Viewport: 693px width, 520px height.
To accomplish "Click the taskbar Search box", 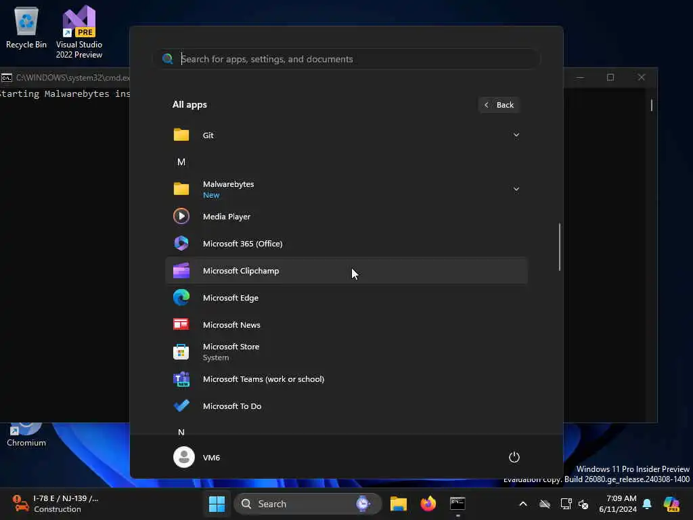I will pyautogui.click(x=308, y=504).
